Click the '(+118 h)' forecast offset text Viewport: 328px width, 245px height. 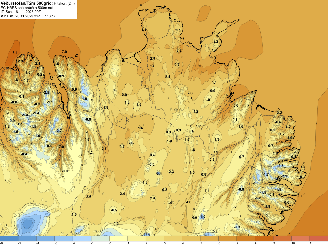coord(48,16)
